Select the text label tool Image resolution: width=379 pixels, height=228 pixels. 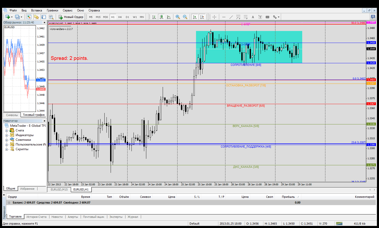(x=260, y=17)
